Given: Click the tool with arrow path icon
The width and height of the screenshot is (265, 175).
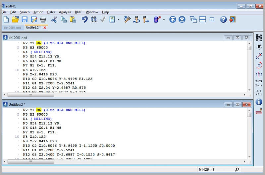Looking at the screenshot, I should coord(146,19).
